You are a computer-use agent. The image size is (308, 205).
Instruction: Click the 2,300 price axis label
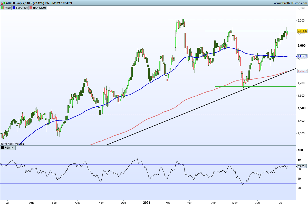point(301,8)
